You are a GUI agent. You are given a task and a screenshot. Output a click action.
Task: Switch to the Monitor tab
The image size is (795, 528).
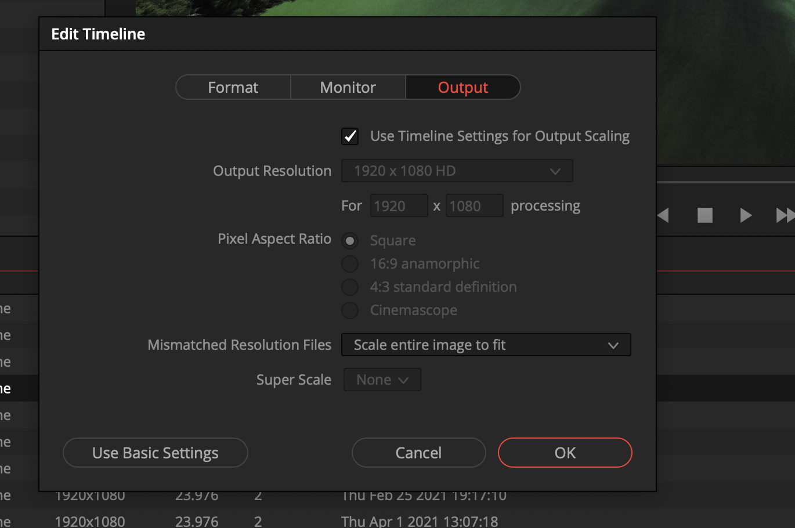tap(348, 87)
